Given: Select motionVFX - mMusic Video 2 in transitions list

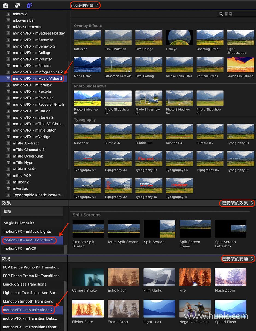Looking at the screenshot, I should pyautogui.click(x=31, y=310).
